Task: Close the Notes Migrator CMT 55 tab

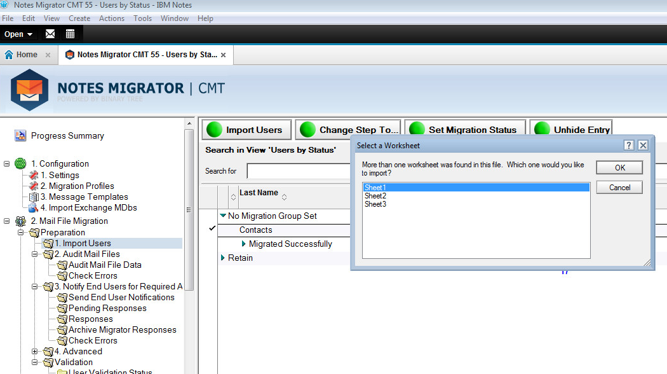Action: [224, 55]
